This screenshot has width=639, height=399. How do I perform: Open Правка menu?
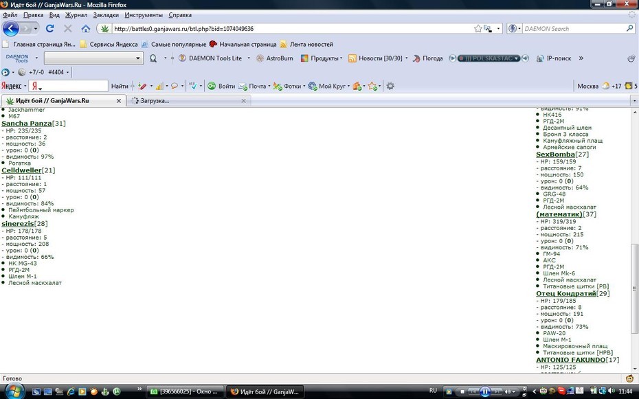click(x=34, y=15)
